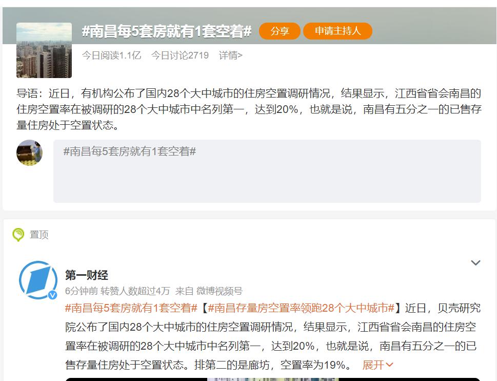Click the green 置顶 pin icon
This screenshot has height=381, width=497.
pos(18,235)
